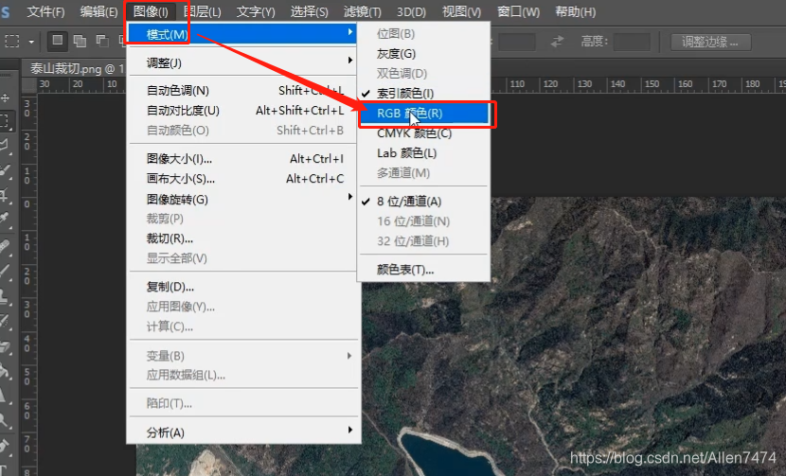
Task: Choose the checked 索引颜色(I) mode
Action: click(x=405, y=94)
